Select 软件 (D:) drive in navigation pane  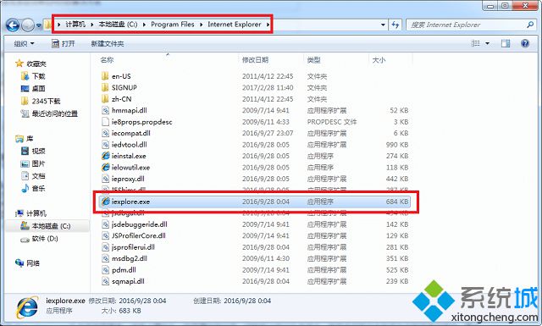pyautogui.click(x=39, y=238)
